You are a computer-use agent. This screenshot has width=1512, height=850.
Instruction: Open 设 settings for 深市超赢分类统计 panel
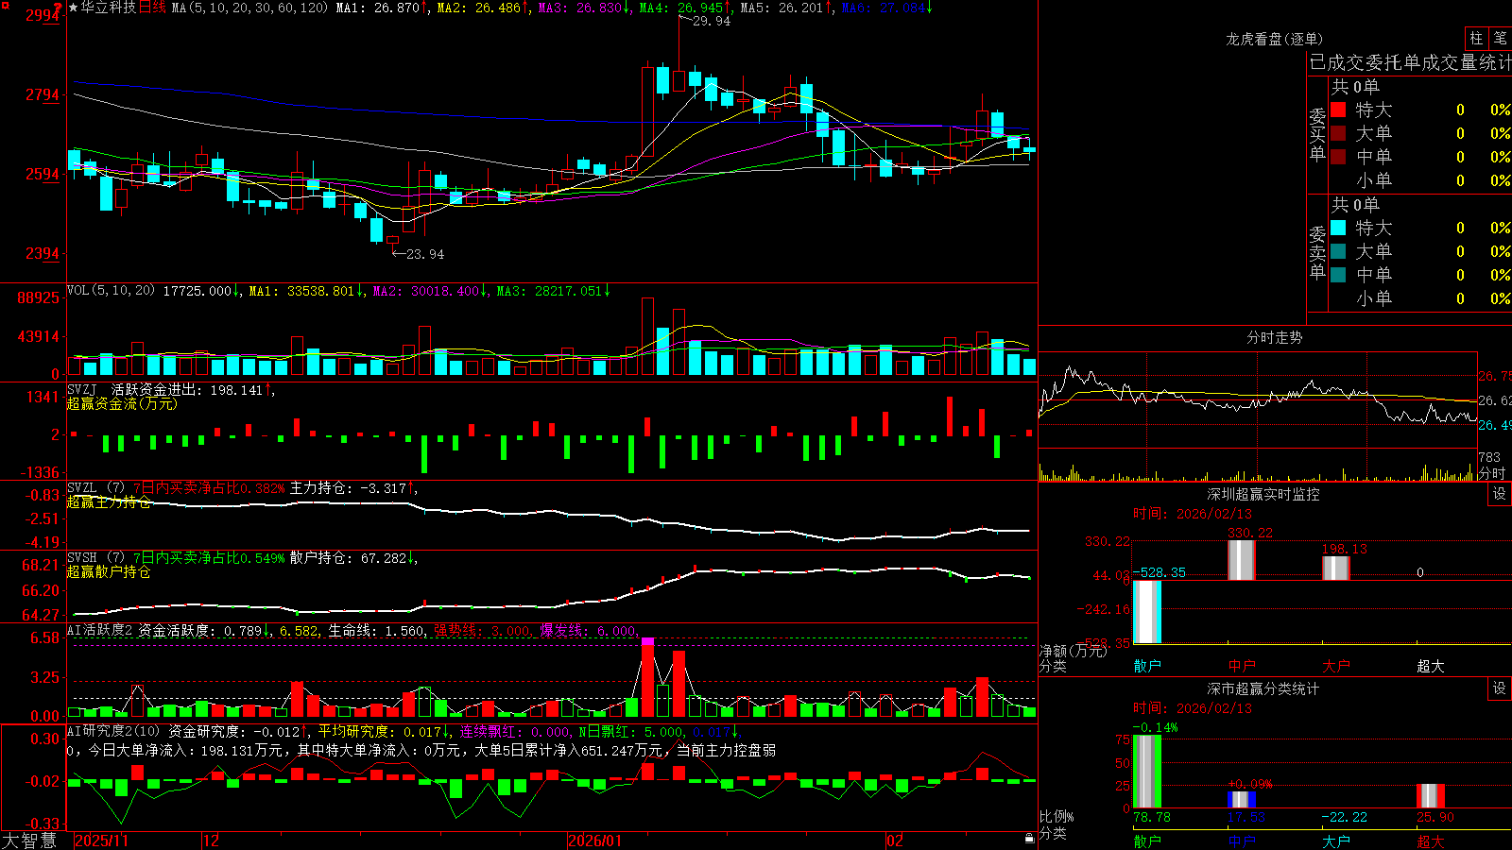point(1500,688)
